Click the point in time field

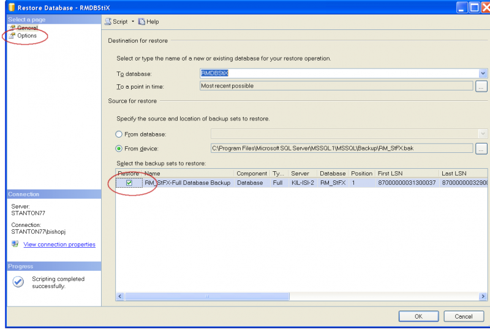click(x=336, y=86)
